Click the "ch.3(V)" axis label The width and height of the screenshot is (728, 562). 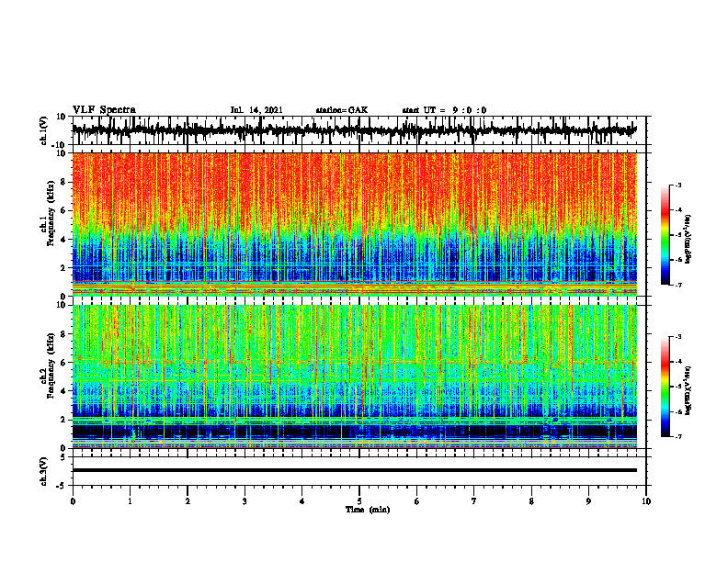click(43, 471)
